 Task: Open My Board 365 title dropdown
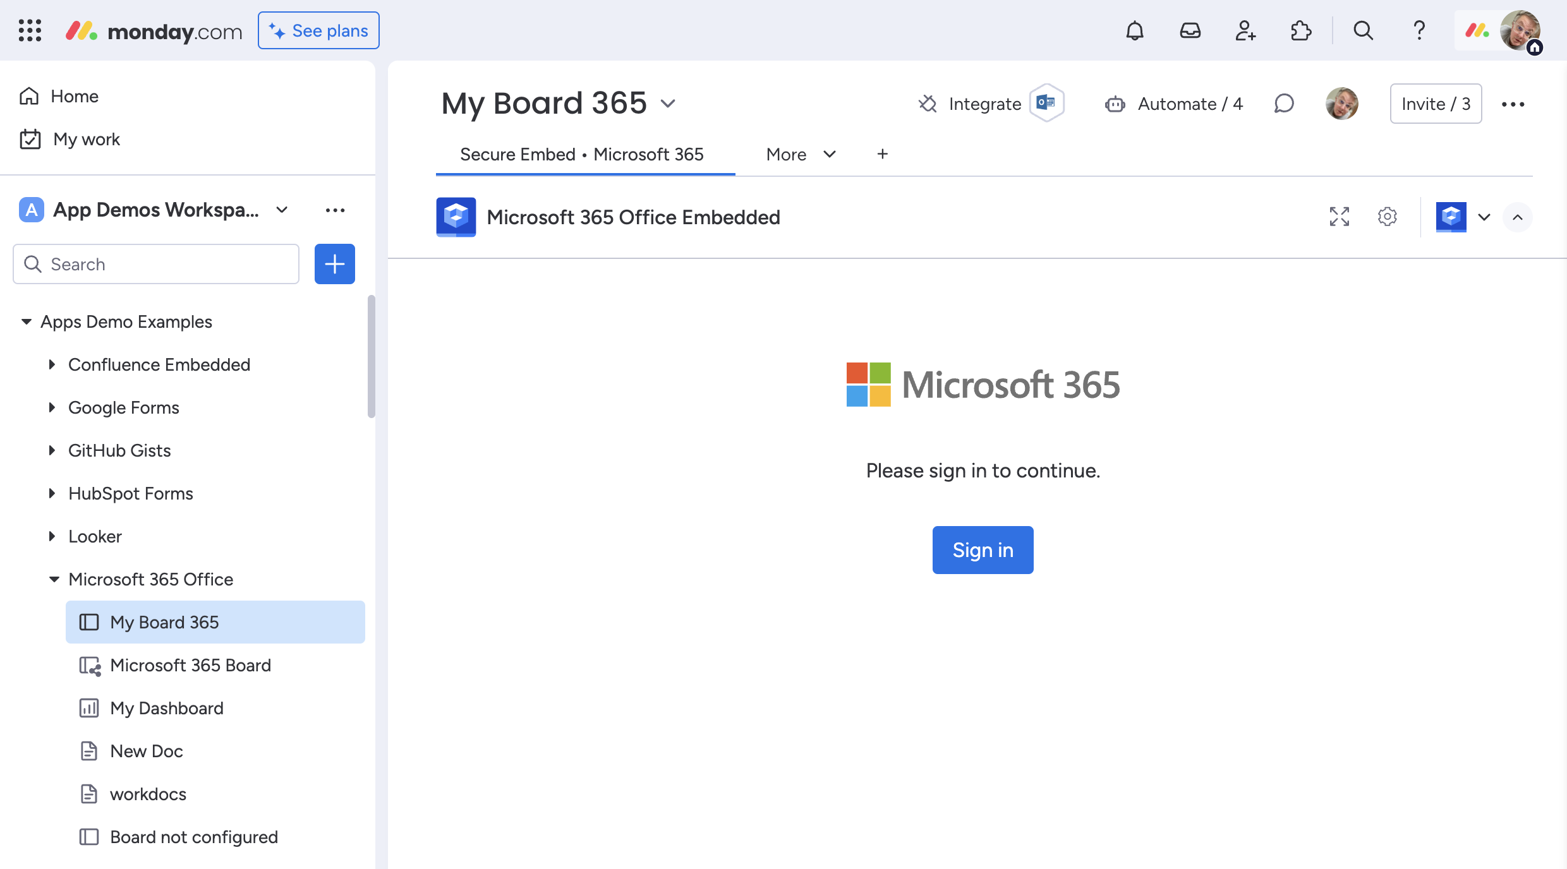point(668,103)
